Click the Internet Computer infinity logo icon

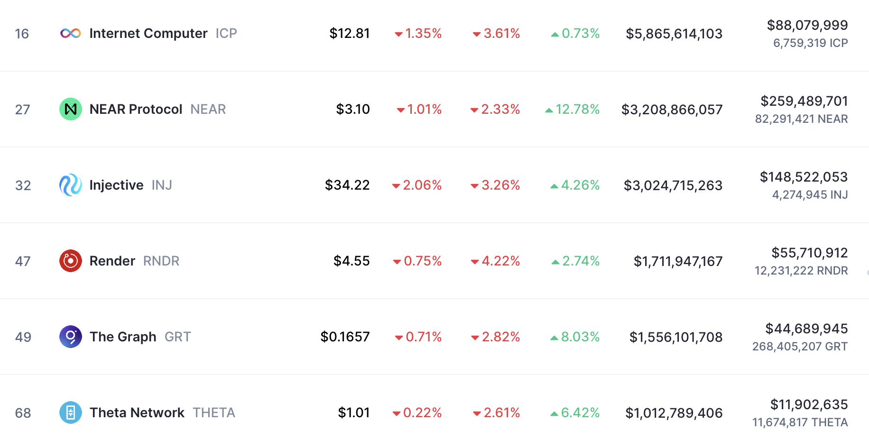pos(71,33)
